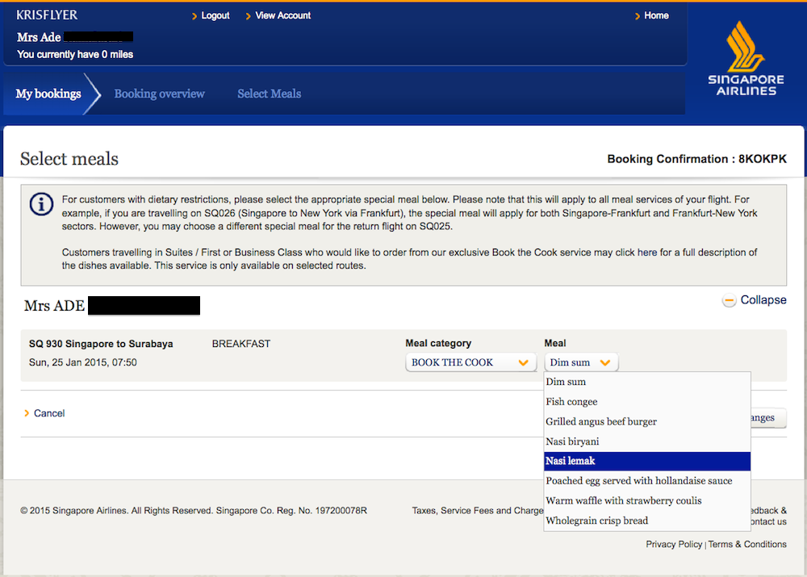Open the My bookings tab
The image size is (807, 577).
[48, 94]
